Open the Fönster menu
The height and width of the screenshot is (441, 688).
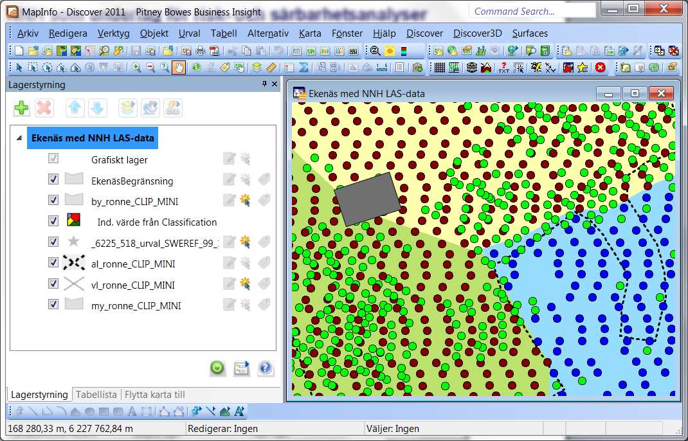tap(347, 33)
